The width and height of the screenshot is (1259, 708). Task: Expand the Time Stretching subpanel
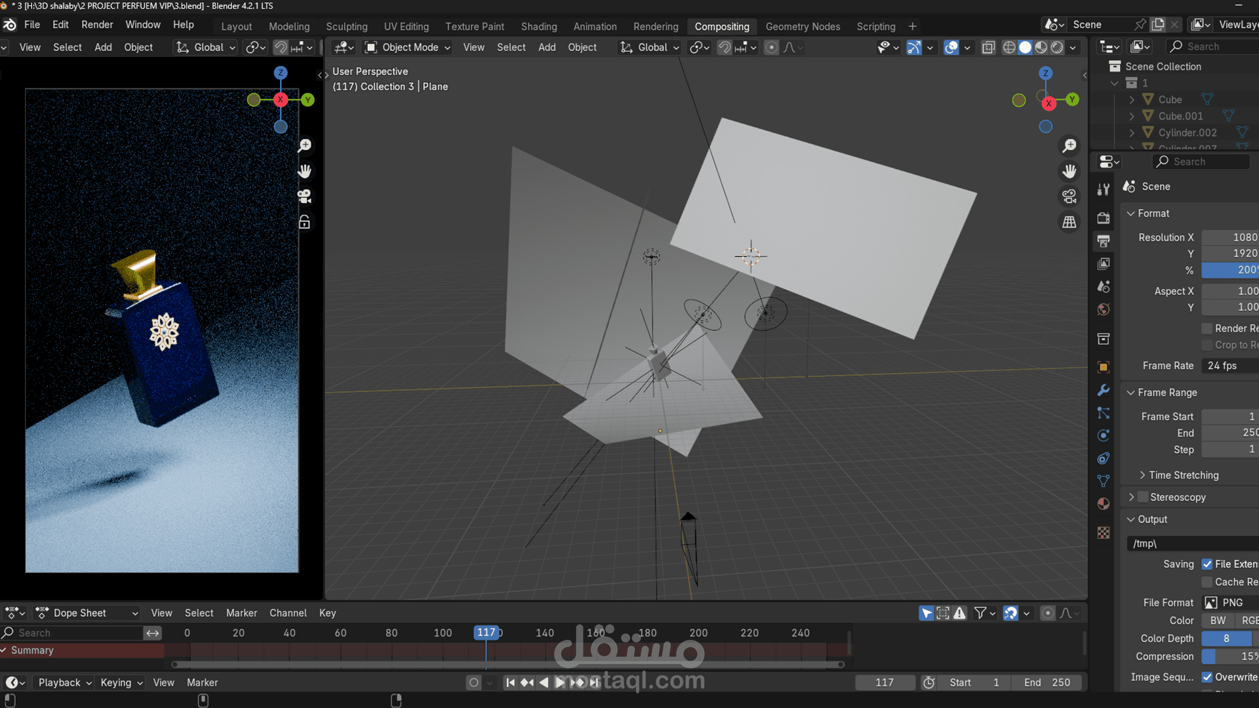pos(1178,475)
